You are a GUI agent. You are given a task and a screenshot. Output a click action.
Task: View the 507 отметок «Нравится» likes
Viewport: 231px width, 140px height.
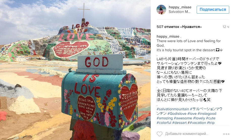click(179, 27)
